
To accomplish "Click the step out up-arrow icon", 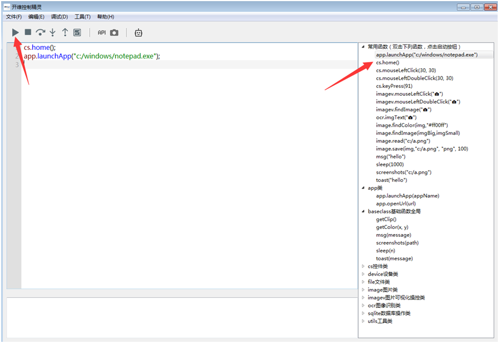I will pyautogui.click(x=65, y=33).
